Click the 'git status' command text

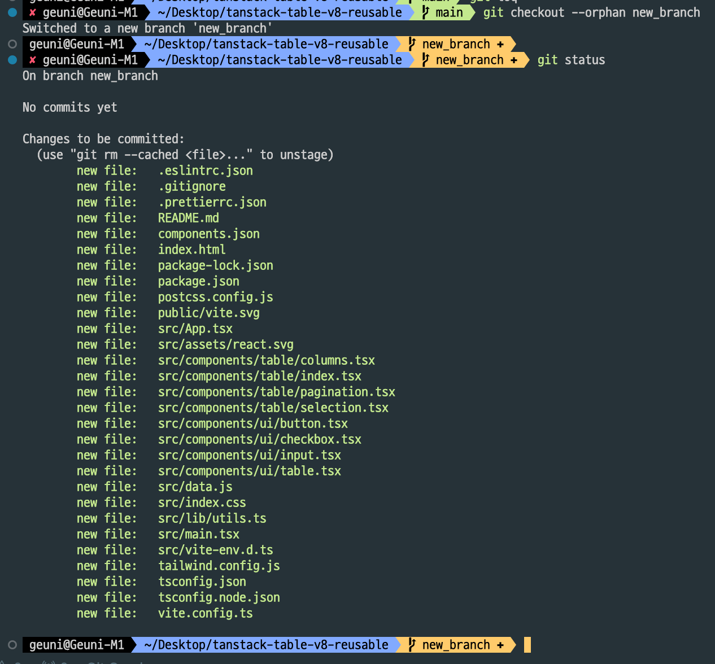click(571, 60)
